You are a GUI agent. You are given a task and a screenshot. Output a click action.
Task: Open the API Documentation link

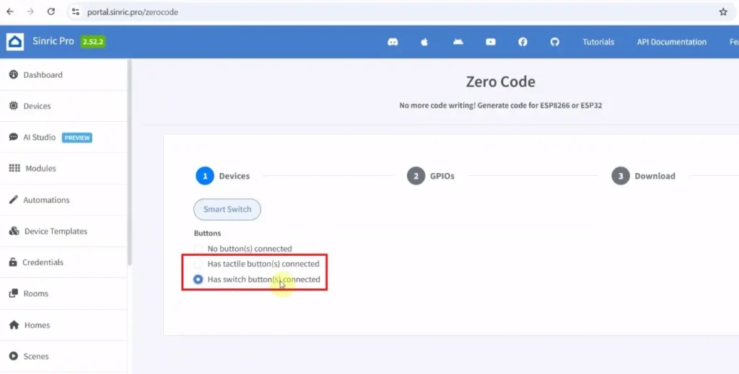pyautogui.click(x=671, y=42)
